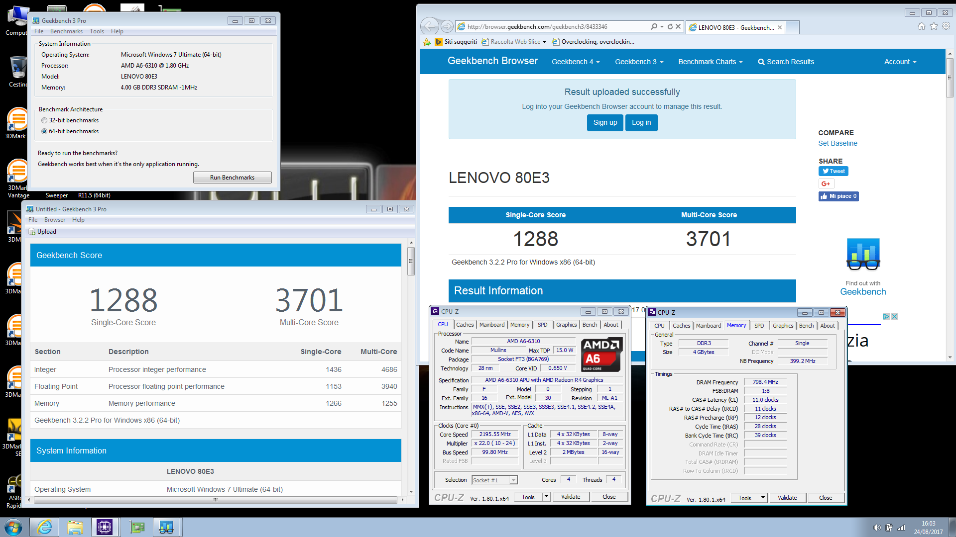
Task: Open the 3DMark desktop shortcut
Action: 15,123
